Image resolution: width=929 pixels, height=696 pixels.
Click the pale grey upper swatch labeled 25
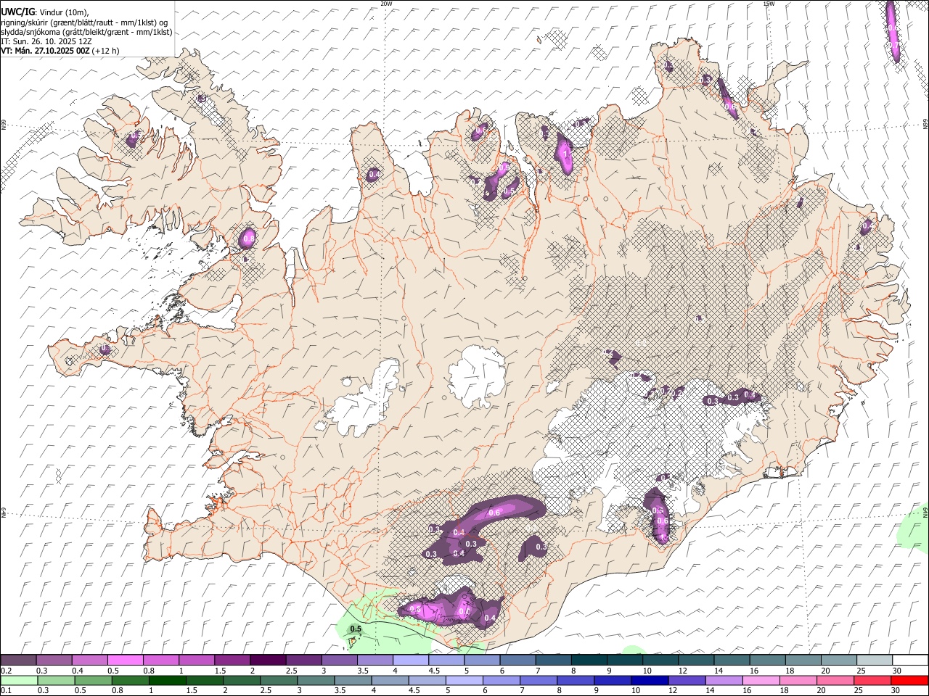point(875,660)
